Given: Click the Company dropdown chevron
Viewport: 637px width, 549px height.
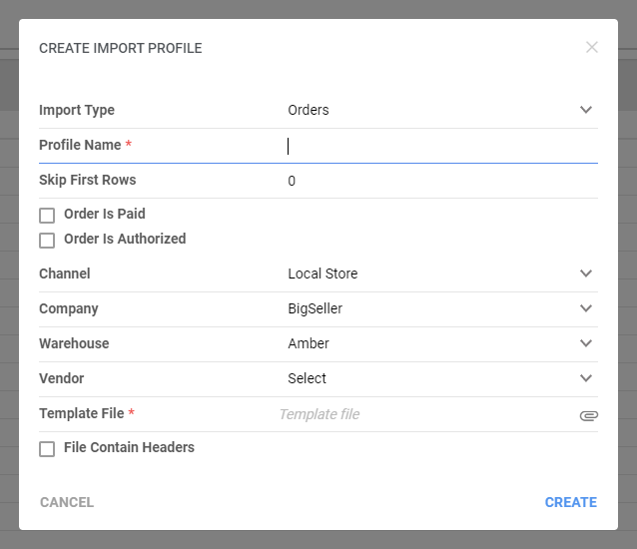Looking at the screenshot, I should pos(586,308).
